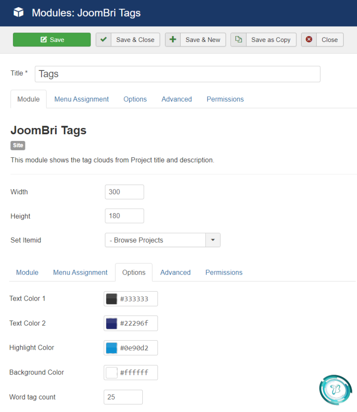
Task: Open the lower Module tab
Action: click(x=27, y=272)
